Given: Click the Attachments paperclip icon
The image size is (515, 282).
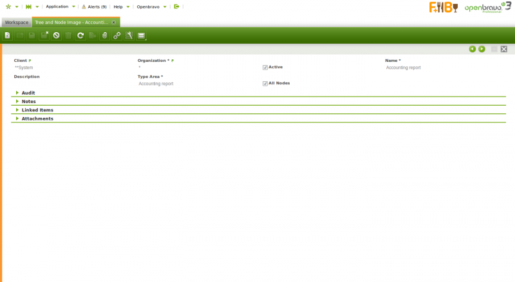Looking at the screenshot, I should 105,35.
